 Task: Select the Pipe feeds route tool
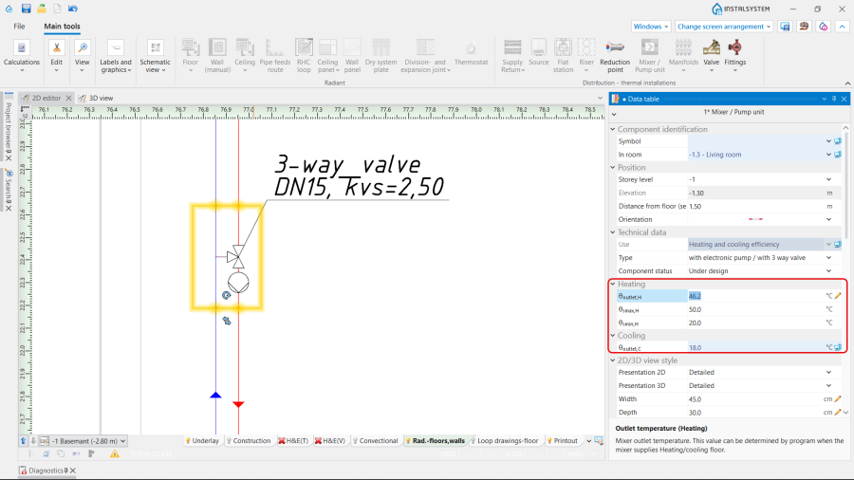275,56
